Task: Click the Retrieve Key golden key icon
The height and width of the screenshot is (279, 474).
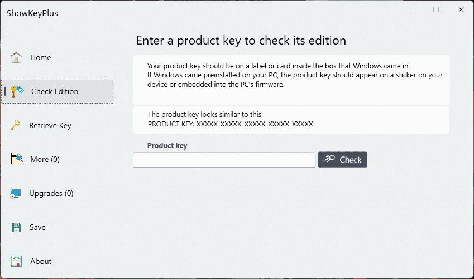Action: pyautogui.click(x=16, y=125)
